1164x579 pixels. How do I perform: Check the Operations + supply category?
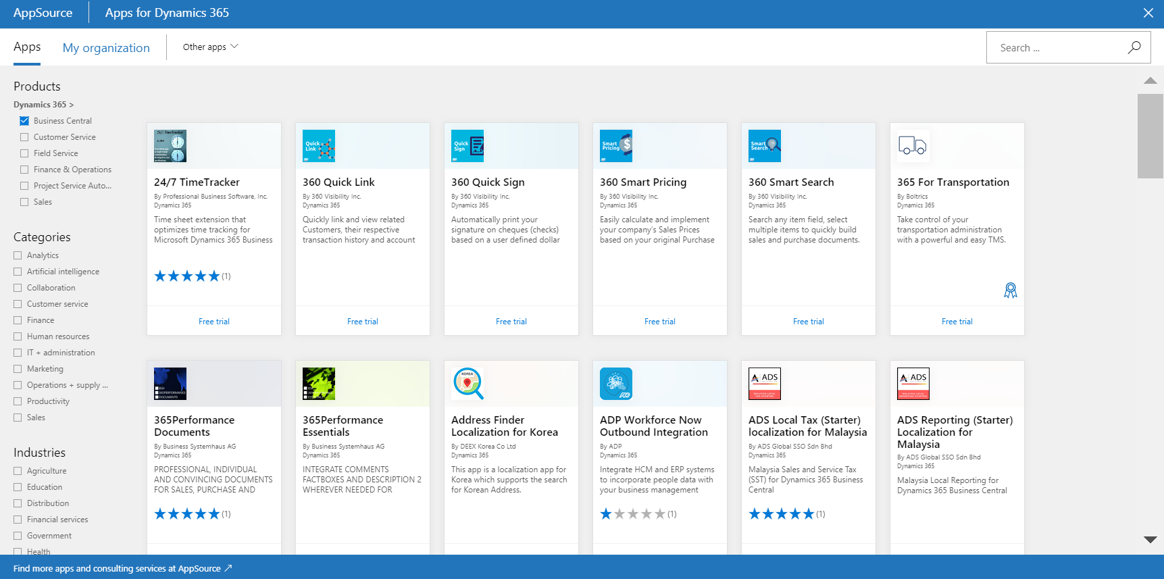(18, 385)
